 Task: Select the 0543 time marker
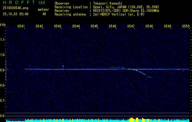click(58, 27)
